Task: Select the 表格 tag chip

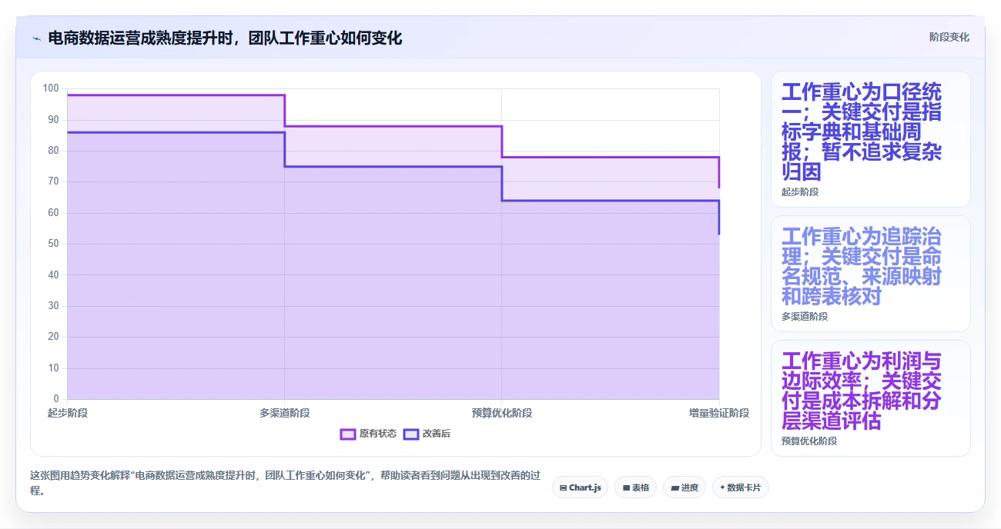Action: (635, 487)
